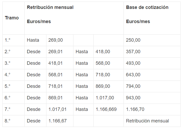Select the 418,00 upper limit cell
183x129 pixels.
click(103, 52)
